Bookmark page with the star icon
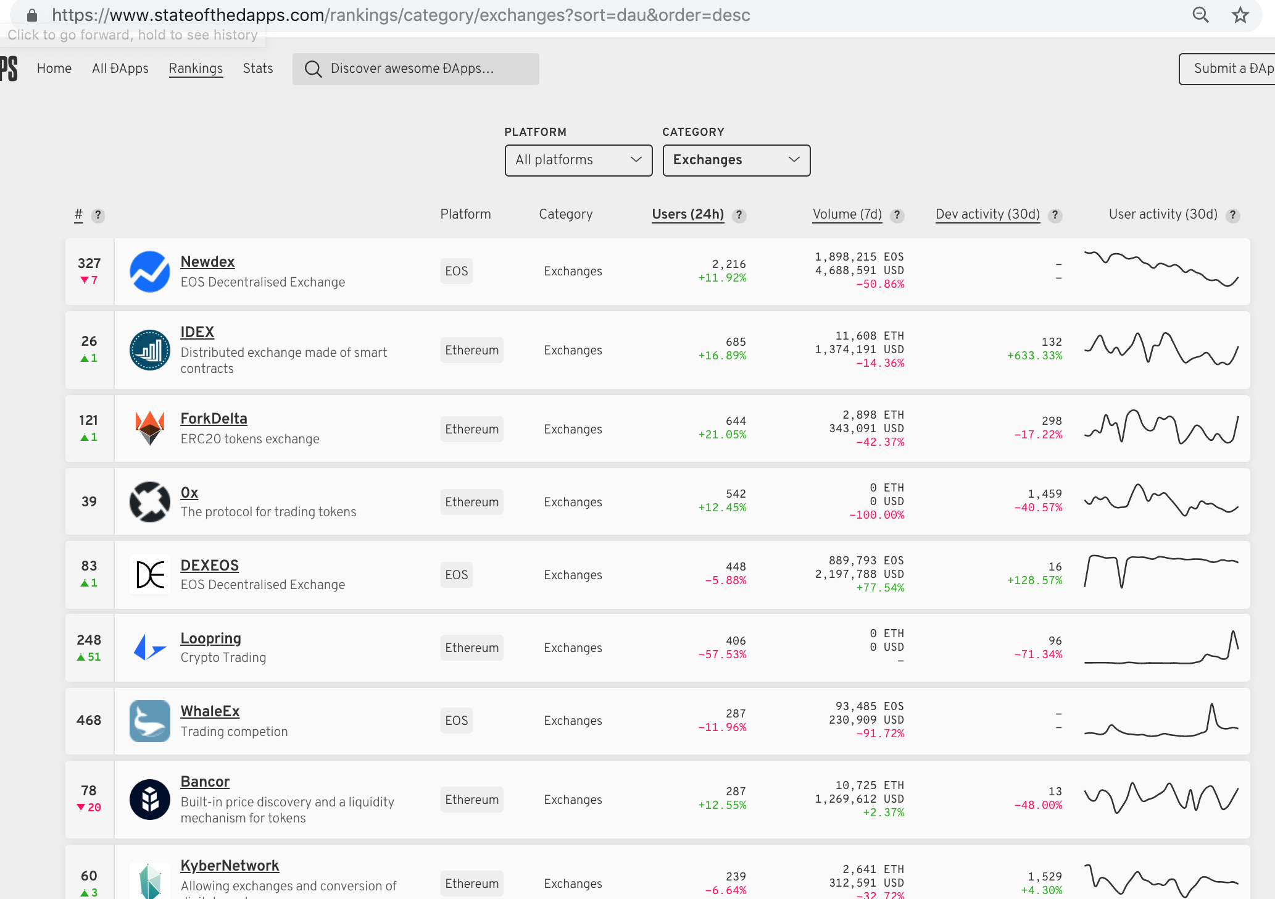The image size is (1275, 899). click(x=1240, y=15)
